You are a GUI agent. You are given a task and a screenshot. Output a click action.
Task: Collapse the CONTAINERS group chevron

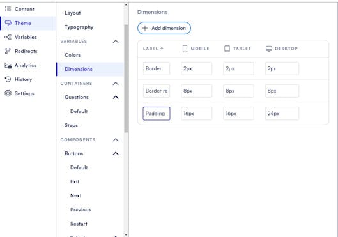tap(116, 84)
